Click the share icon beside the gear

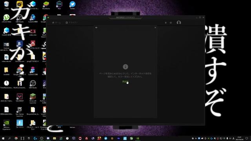pyautogui.click(x=166, y=23)
